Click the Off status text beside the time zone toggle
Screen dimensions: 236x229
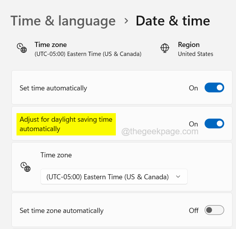(x=194, y=211)
